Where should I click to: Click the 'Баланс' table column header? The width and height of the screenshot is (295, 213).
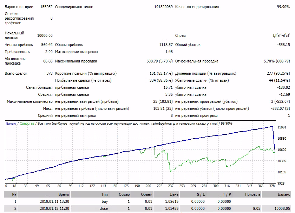tap(276, 194)
